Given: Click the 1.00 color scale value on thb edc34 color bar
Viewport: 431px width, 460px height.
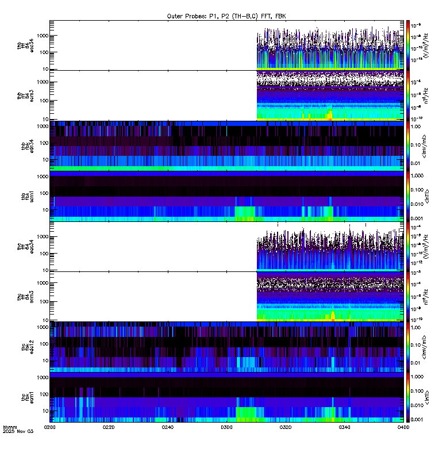Looking at the screenshot, I should coord(415,126).
